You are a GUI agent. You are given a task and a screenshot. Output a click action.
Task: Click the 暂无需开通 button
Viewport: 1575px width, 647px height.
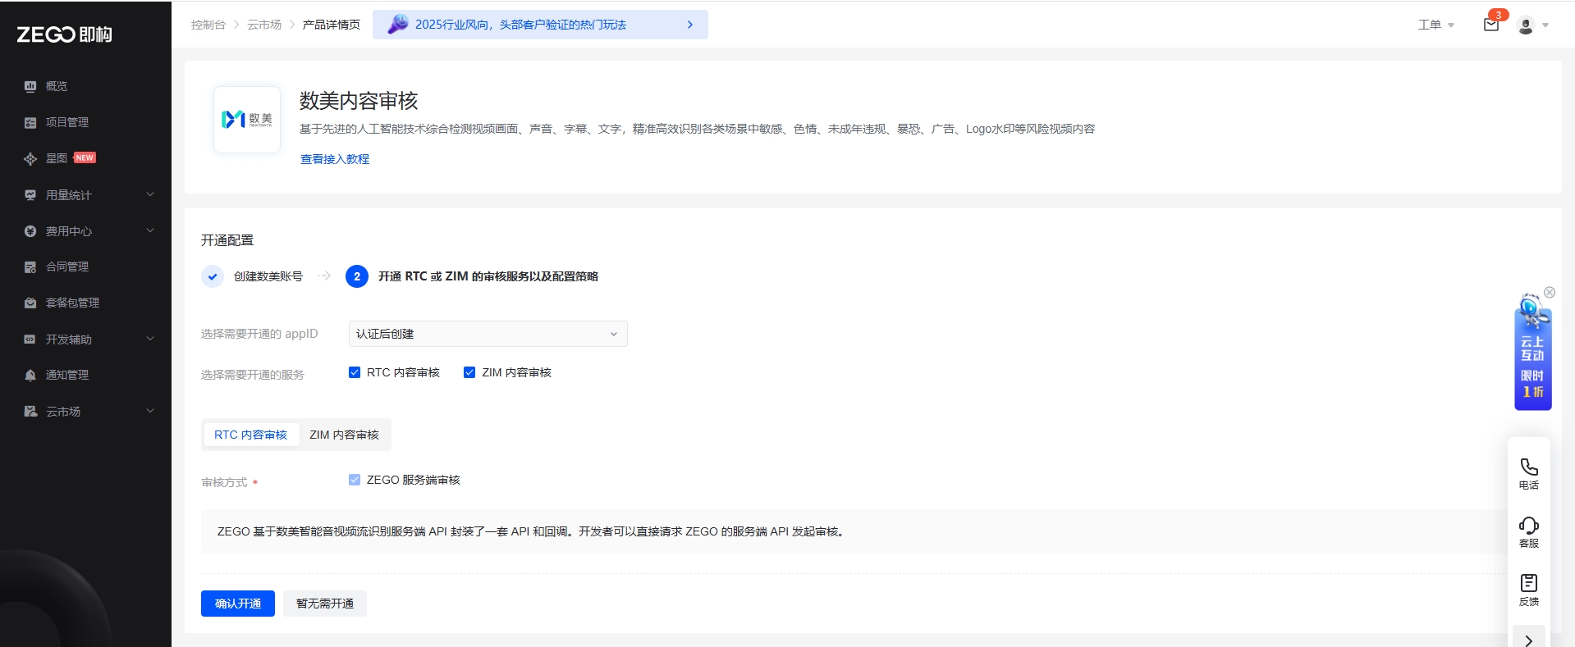[325, 604]
